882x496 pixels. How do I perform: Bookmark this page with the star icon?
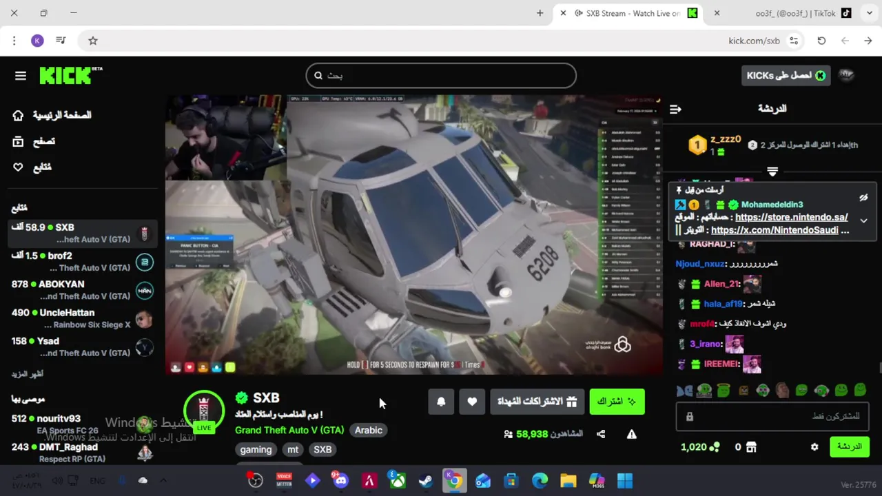click(93, 41)
